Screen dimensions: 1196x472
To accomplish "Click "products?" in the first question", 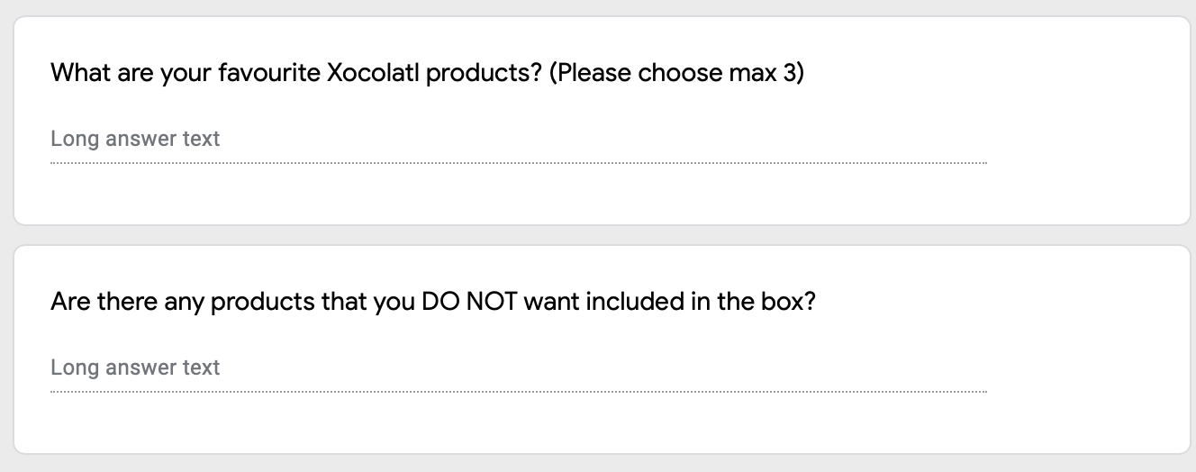I will tap(483, 73).
